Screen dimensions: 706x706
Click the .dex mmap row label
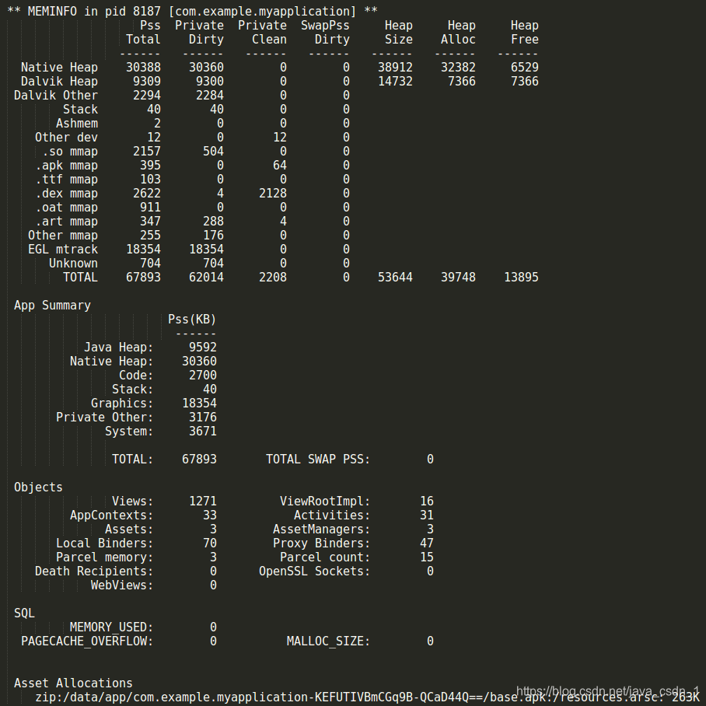[x=66, y=193]
